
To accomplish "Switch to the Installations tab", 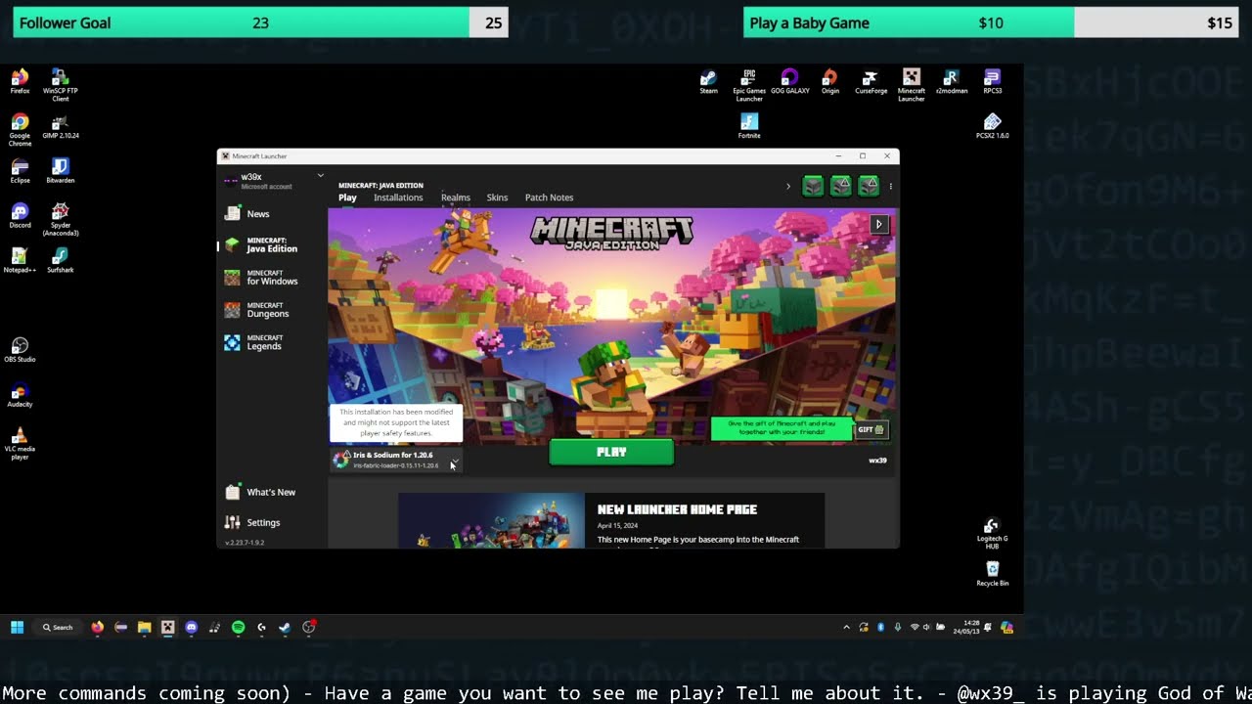I will (x=398, y=198).
